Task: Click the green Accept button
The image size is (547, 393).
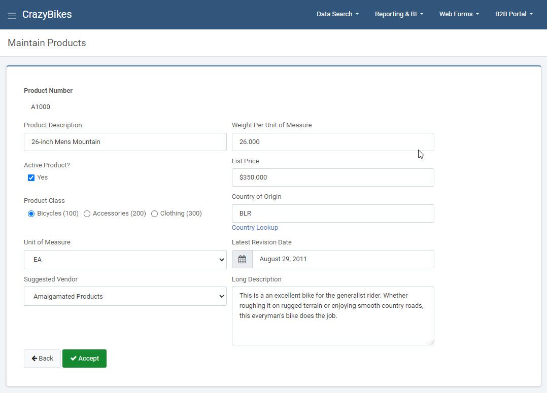Action: 84,359
